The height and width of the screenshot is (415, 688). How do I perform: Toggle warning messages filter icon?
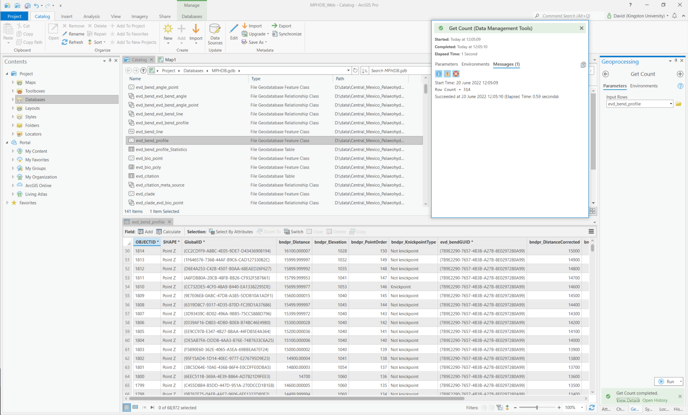447,74
